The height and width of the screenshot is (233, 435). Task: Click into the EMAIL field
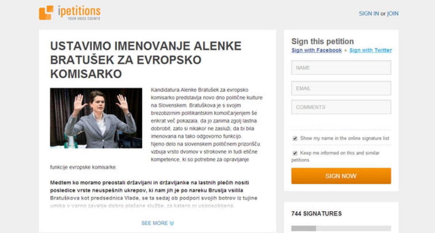tap(341, 88)
